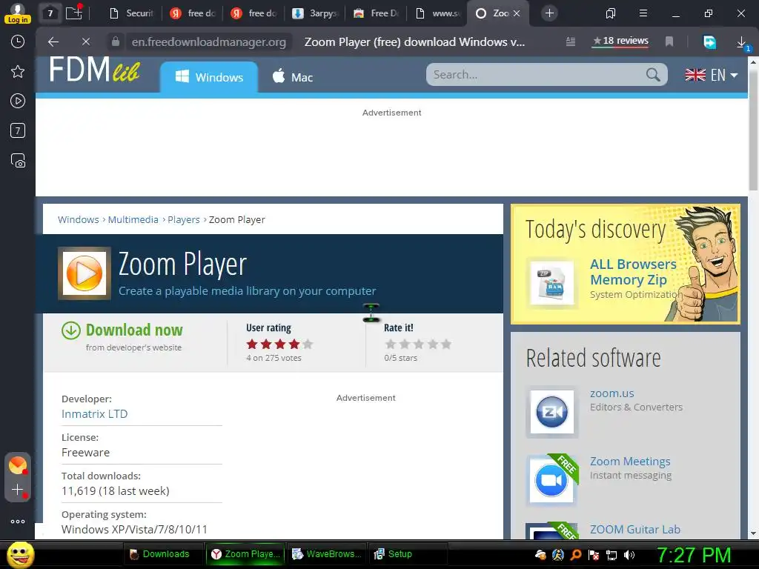Click the Zoom Player app icon
This screenshot has height=569, width=759.
(x=84, y=273)
